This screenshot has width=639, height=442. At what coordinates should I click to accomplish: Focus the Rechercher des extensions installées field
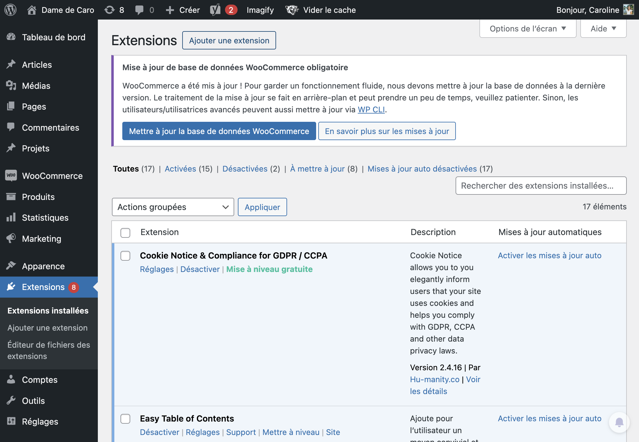point(541,186)
